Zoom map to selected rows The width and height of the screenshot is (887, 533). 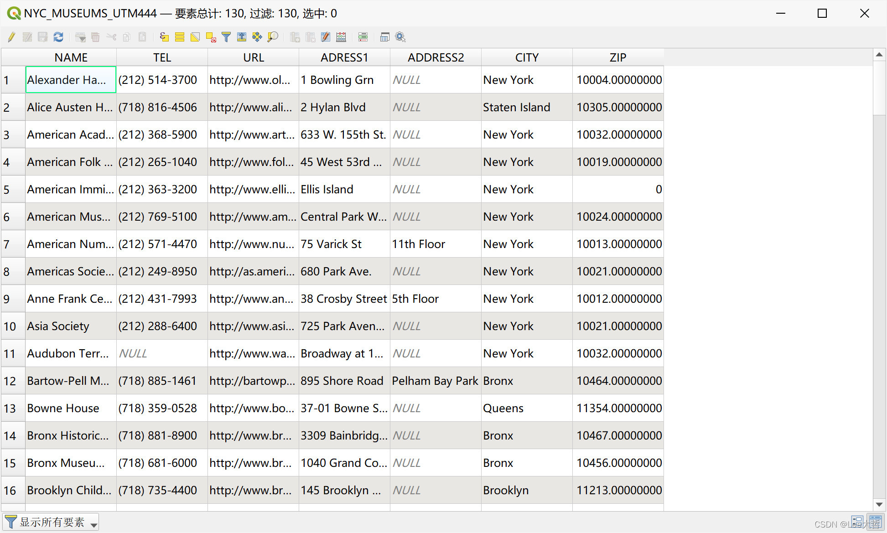click(273, 37)
